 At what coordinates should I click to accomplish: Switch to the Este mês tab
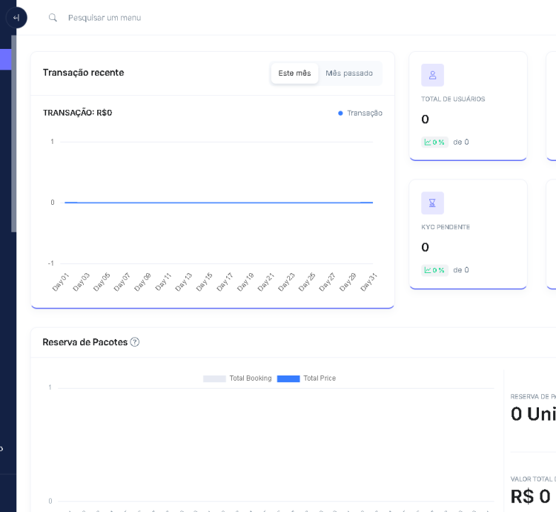pyautogui.click(x=294, y=73)
